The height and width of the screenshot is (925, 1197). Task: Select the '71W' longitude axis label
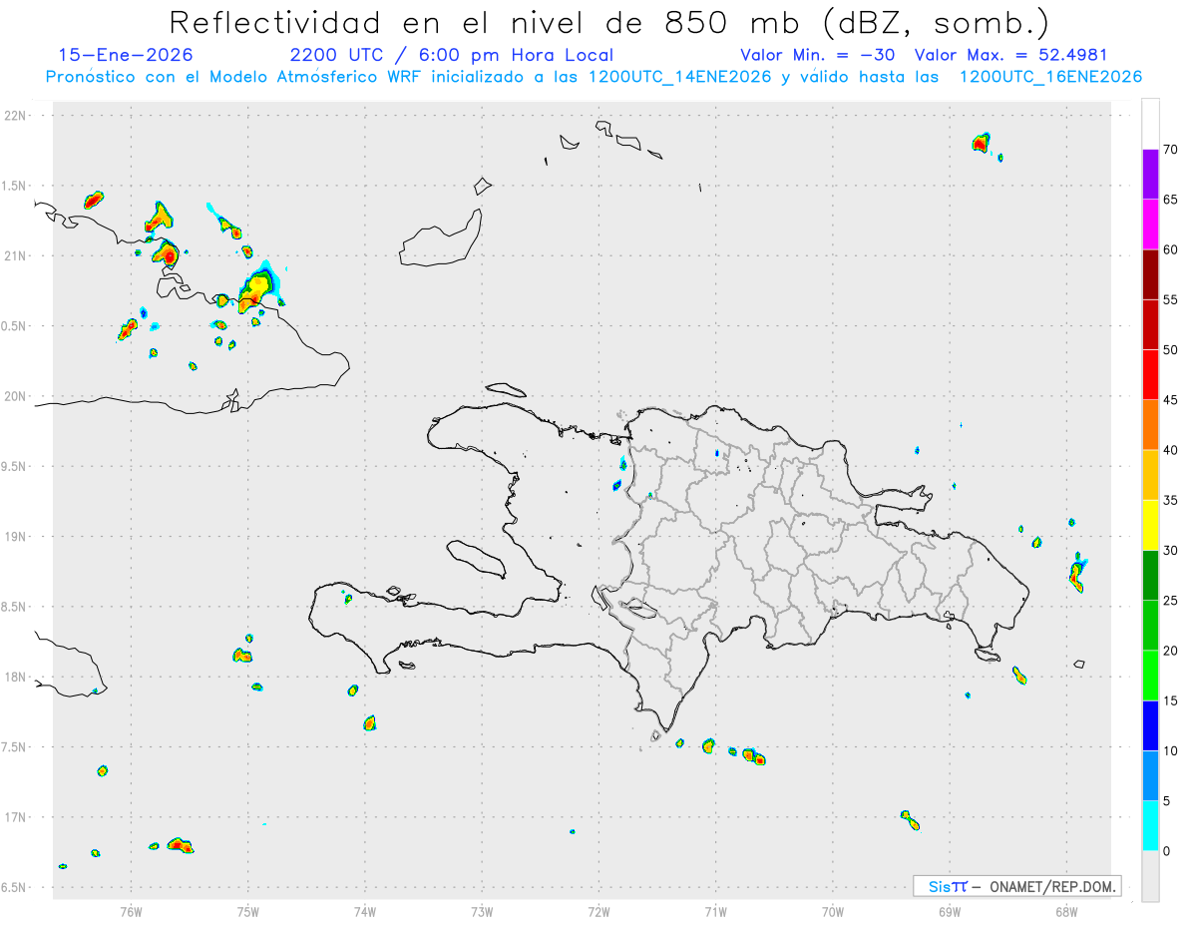[715, 911]
